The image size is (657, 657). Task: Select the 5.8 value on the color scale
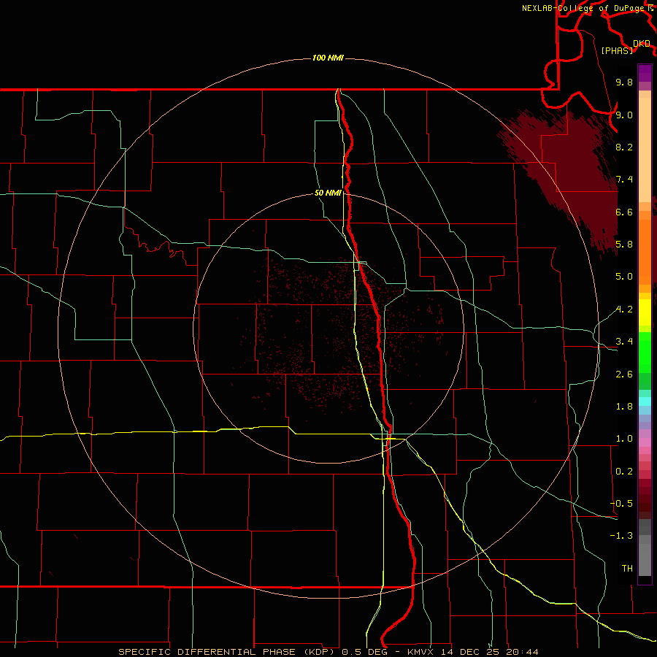pos(624,245)
